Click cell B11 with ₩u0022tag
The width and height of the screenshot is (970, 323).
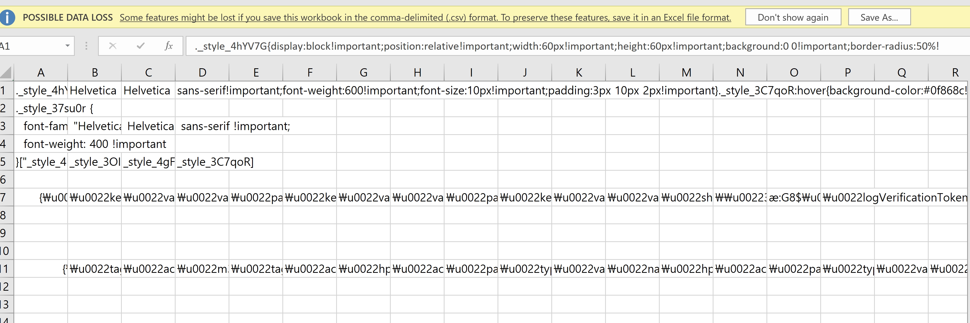click(94, 269)
